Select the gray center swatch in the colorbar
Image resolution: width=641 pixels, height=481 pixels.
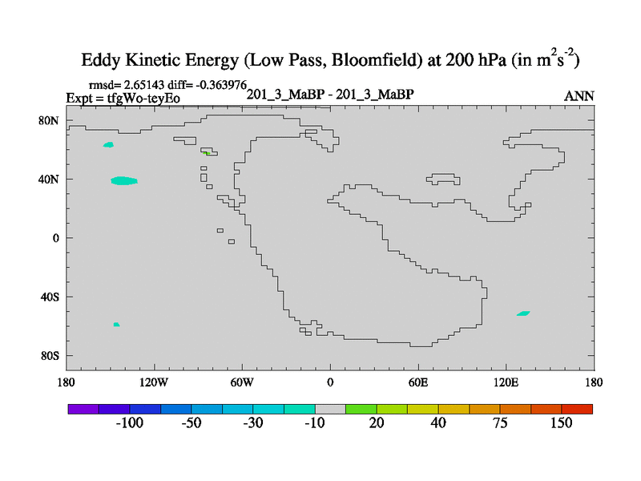point(330,409)
